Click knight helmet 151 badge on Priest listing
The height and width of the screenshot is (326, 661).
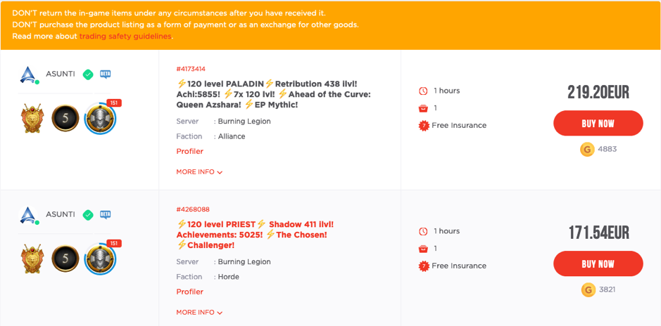coord(101,259)
